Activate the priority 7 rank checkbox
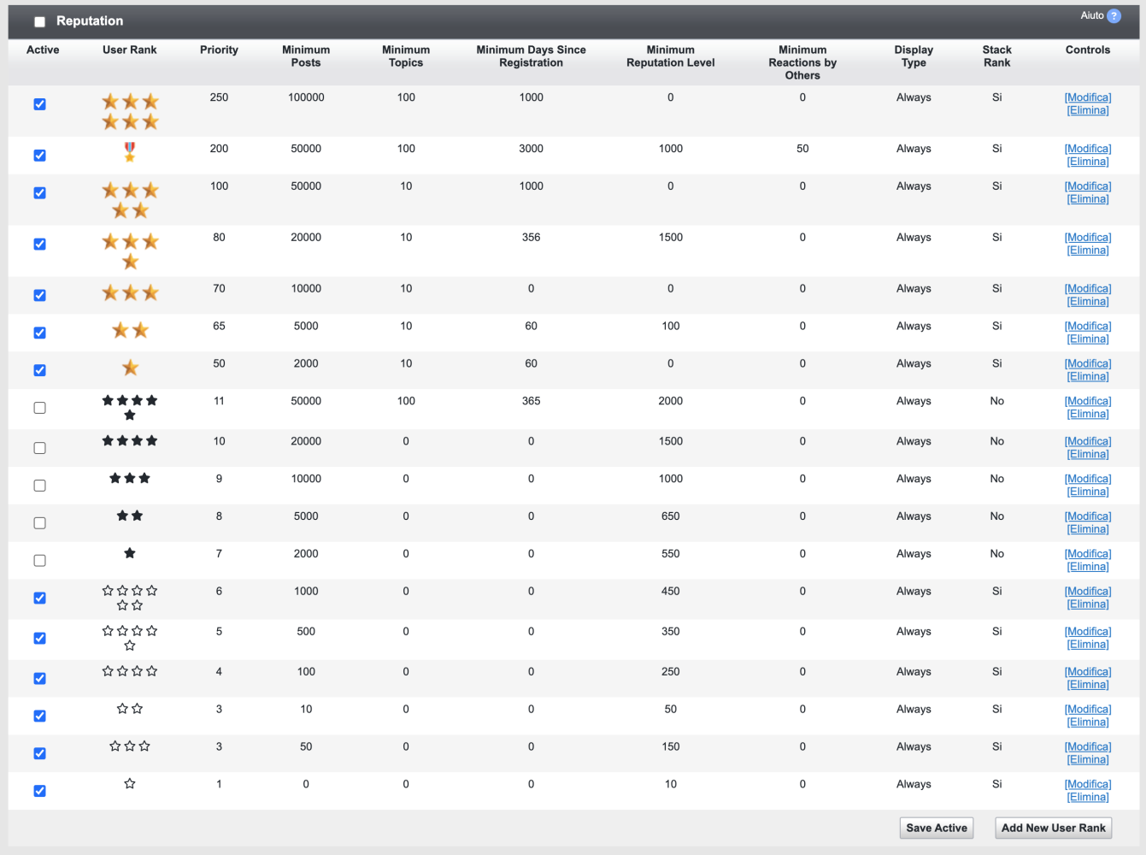 [x=39, y=561]
